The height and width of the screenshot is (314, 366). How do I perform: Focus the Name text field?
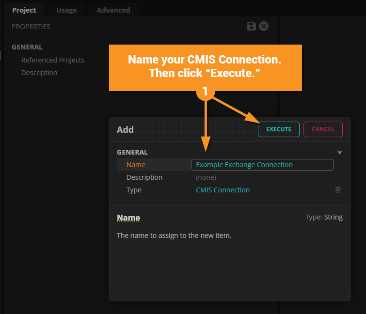262,165
